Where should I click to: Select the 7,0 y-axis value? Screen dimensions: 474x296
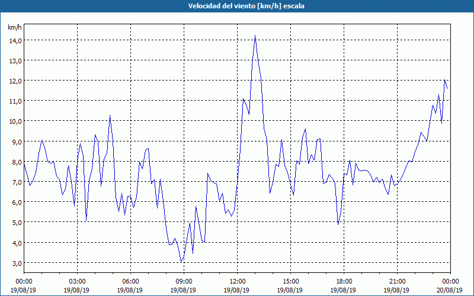tap(15, 182)
